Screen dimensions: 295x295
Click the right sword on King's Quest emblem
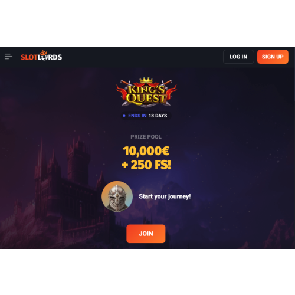click(167, 83)
